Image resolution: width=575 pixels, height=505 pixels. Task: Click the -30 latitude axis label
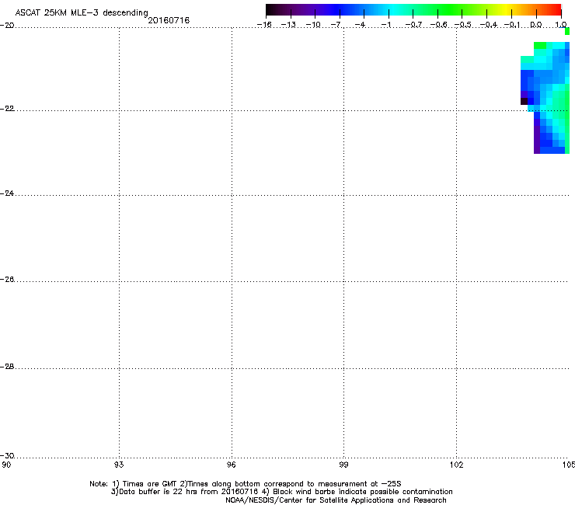[7, 455]
